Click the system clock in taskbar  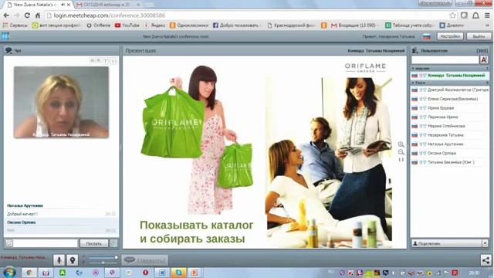[474, 273]
